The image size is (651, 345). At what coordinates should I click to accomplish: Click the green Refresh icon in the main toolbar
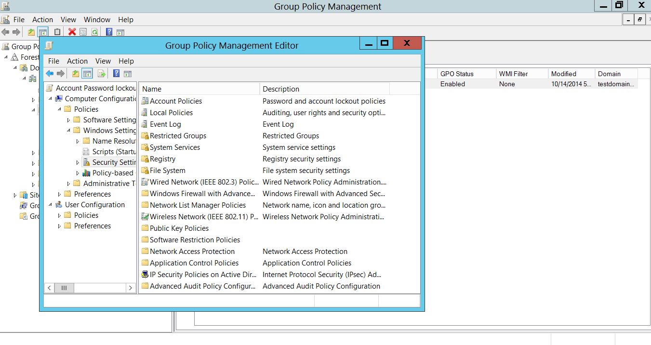click(x=95, y=32)
